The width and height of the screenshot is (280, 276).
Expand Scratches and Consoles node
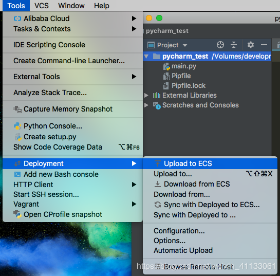146,105
